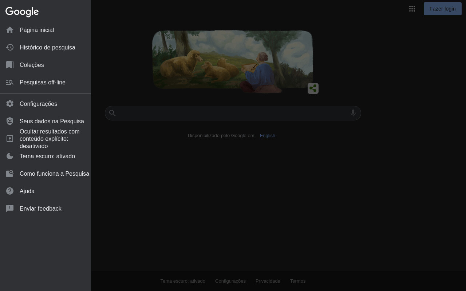The width and height of the screenshot is (466, 291).
Task: Open Configurações in the sidebar
Action: click(46, 104)
